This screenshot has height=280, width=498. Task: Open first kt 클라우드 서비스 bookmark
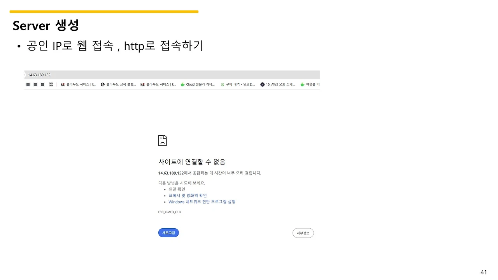78,84
